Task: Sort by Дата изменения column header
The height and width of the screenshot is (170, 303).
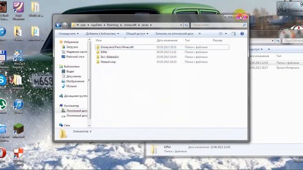Action: [x=167, y=40]
